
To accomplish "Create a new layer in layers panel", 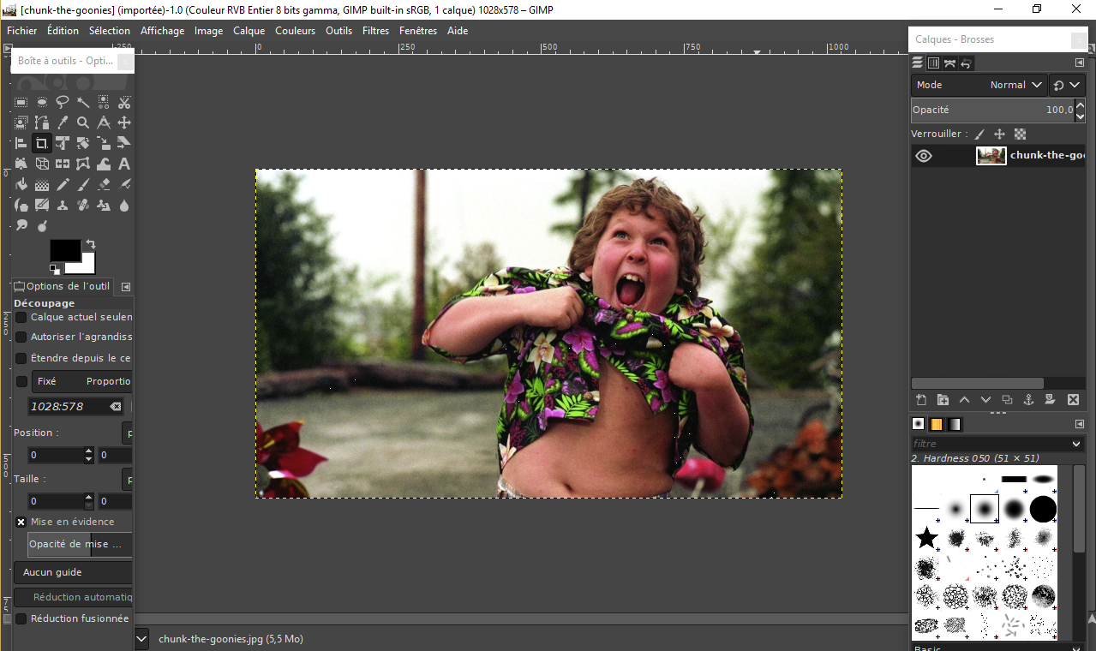I will pyautogui.click(x=921, y=400).
